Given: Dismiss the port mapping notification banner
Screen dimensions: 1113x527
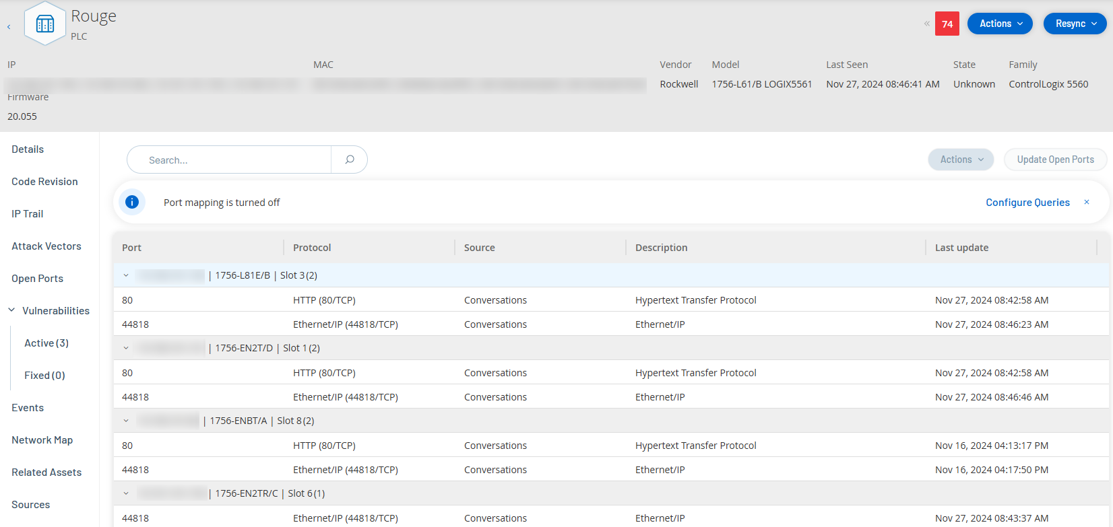Looking at the screenshot, I should click(x=1086, y=202).
